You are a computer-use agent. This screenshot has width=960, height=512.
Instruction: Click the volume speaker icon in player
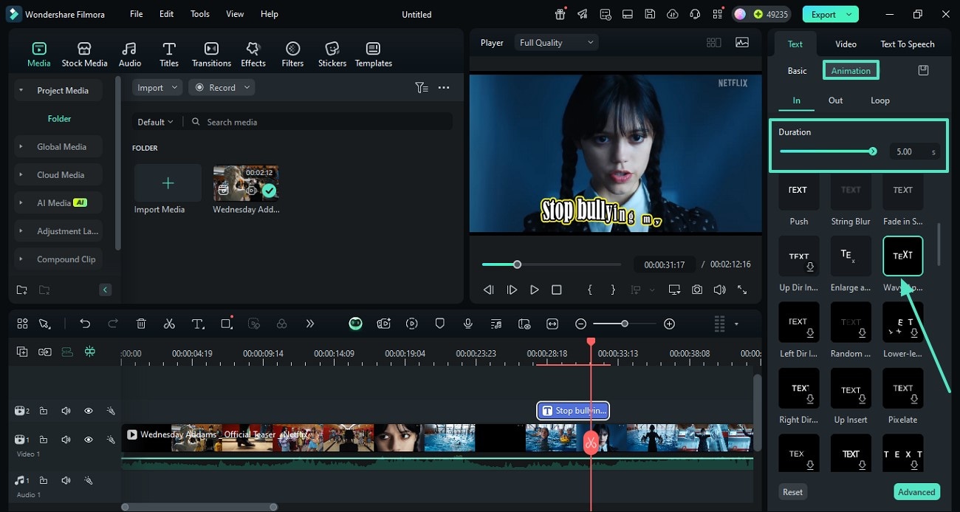(719, 290)
